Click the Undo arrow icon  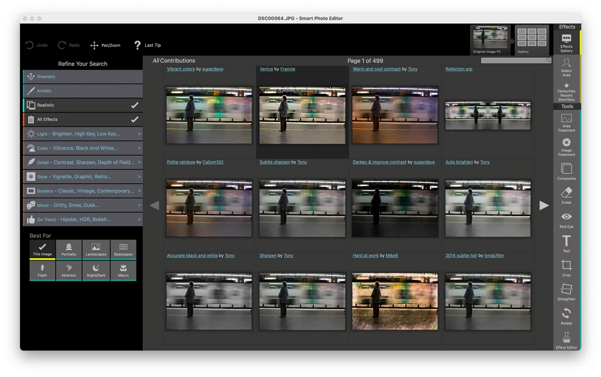pyautogui.click(x=30, y=45)
